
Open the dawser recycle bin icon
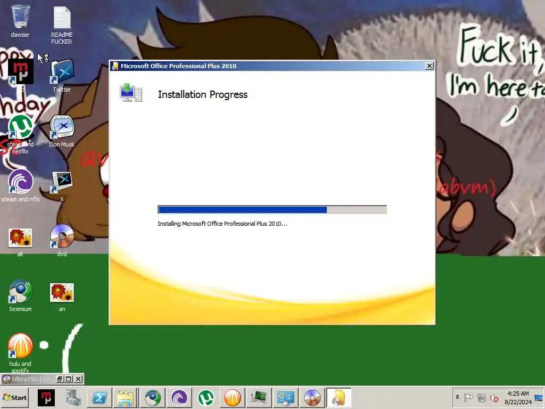pos(20,21)
